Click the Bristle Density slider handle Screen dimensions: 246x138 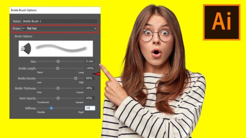tap(76, 78)
